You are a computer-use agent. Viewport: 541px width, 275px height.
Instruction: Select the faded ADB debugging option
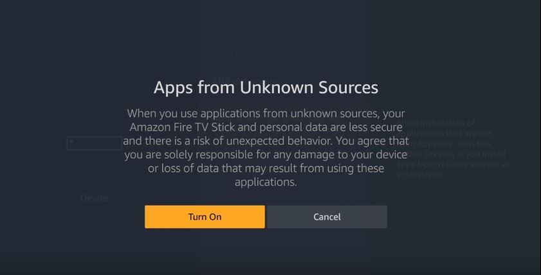tap(246, 82)
